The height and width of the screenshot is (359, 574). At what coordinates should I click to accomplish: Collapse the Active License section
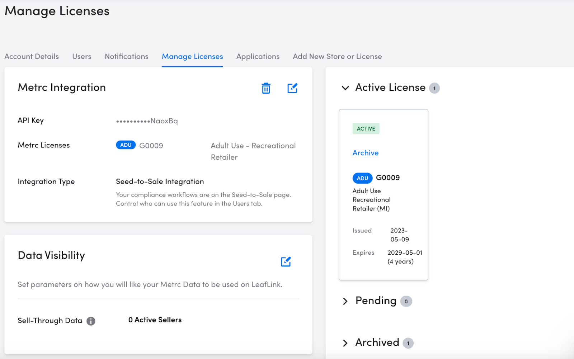pyautogui.click(x=345, y=88)
